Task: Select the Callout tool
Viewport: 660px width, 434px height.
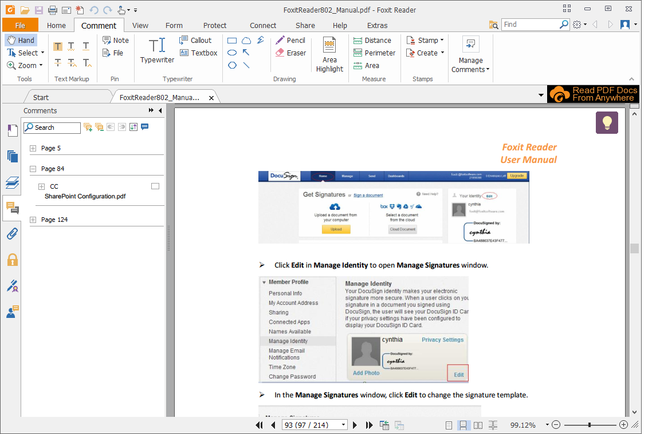Action: point(195,40)
